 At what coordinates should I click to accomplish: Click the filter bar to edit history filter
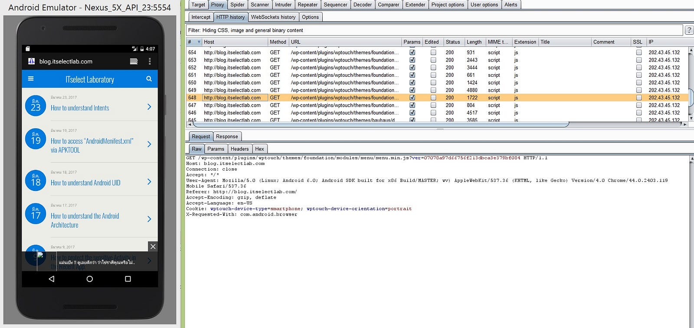[x=435, y=30]
